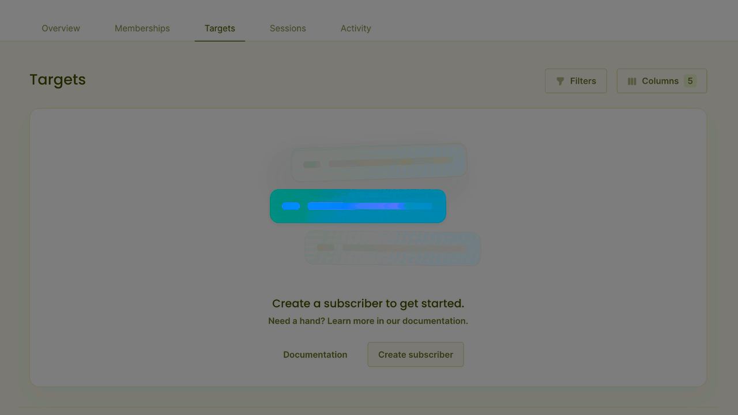
Task: Open the Overview tab
Action: 61,28
